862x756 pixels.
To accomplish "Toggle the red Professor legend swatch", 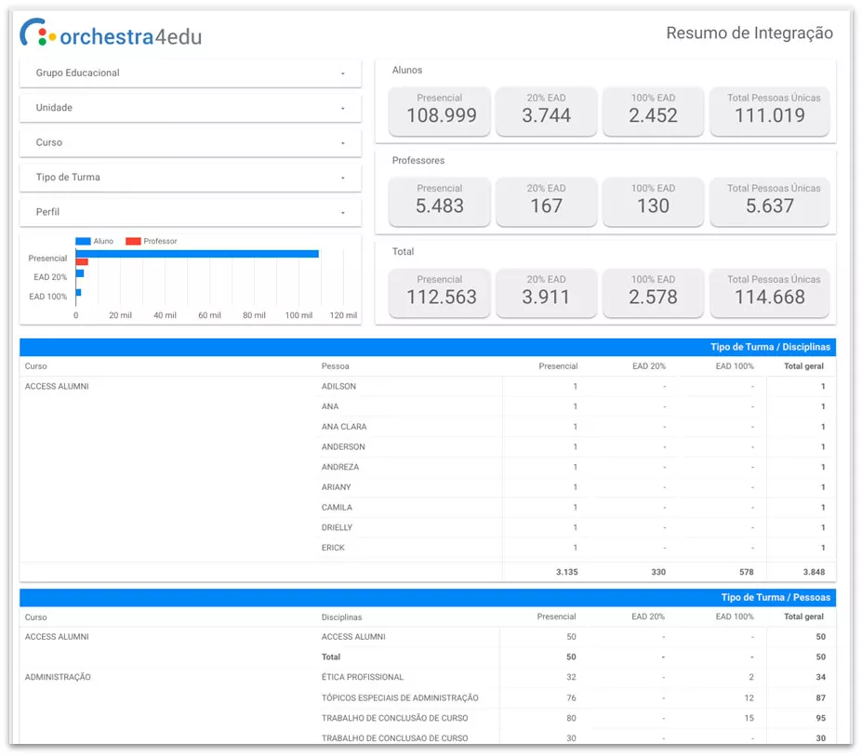I will (x=133, y=242).
